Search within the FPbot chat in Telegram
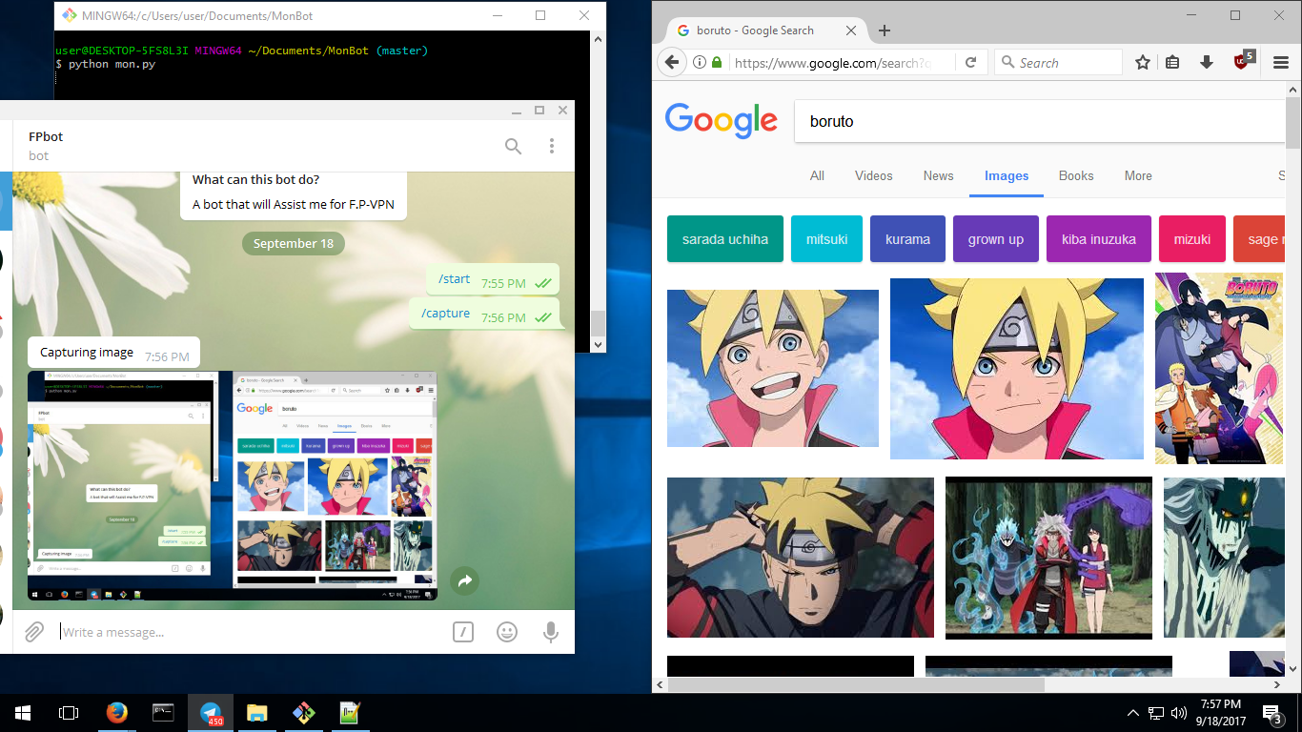 pyautogui.click(x=513, y=146)
